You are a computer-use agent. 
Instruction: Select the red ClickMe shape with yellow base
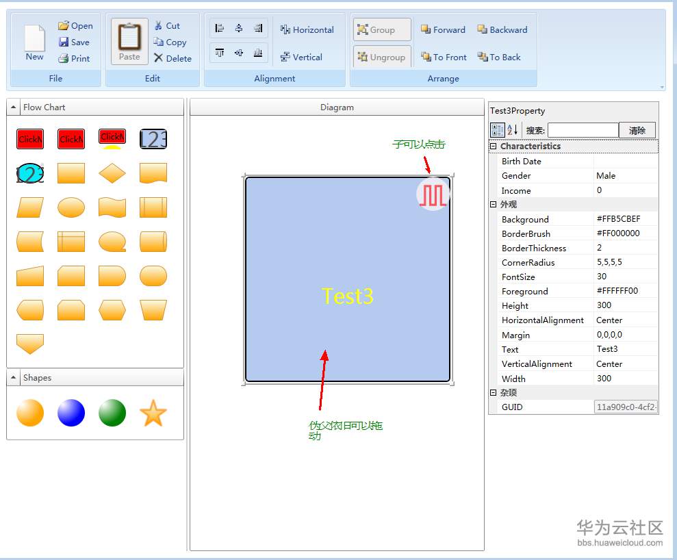tap(112, 139)
